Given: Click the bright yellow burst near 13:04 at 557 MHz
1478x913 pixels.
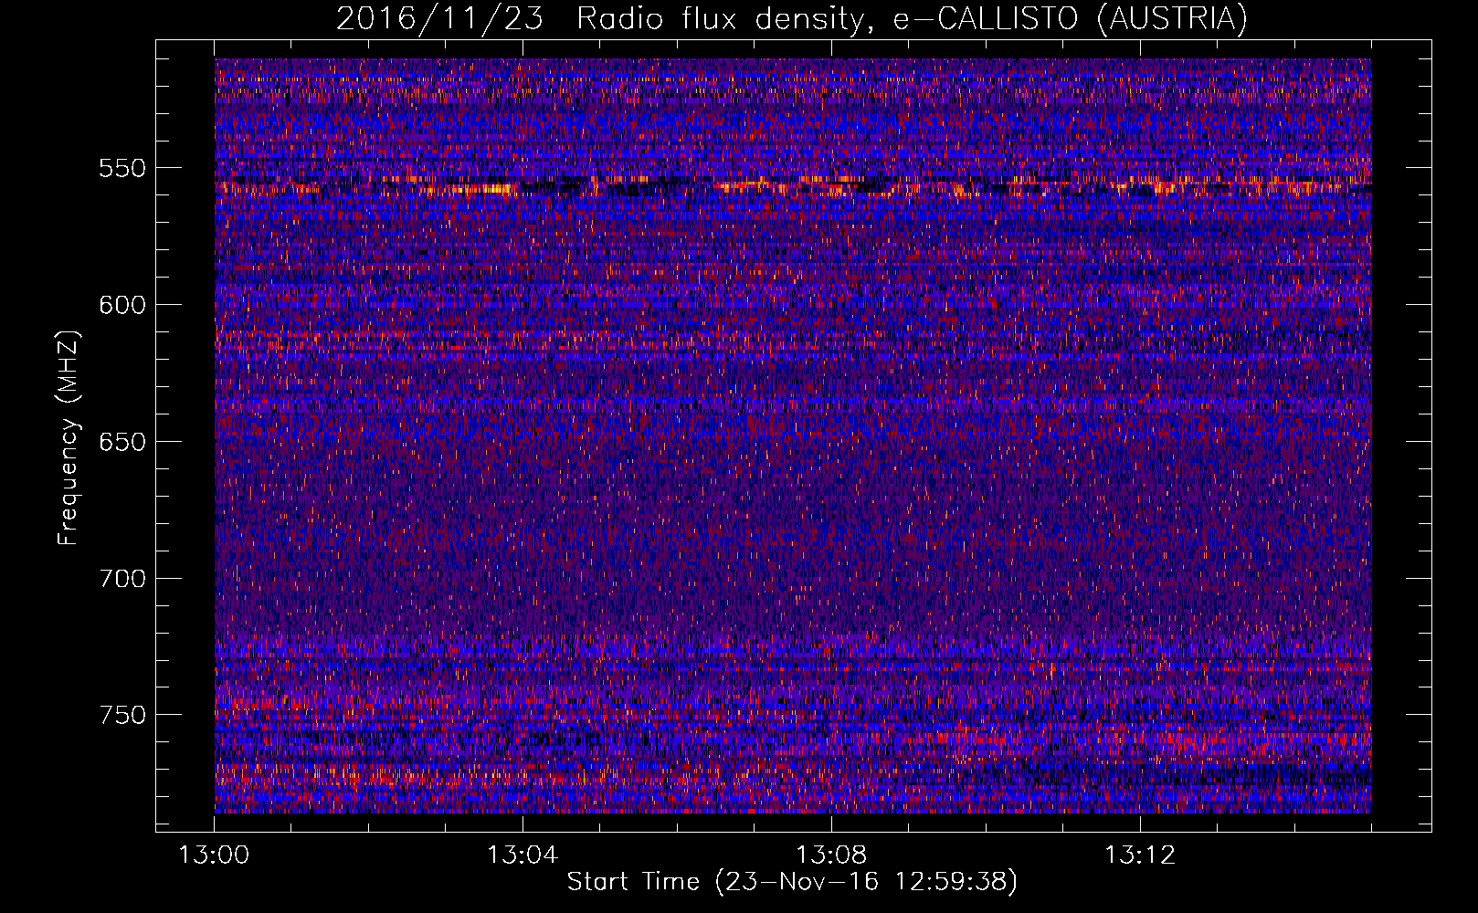Looking at the screenshot, I should [484, 189].
